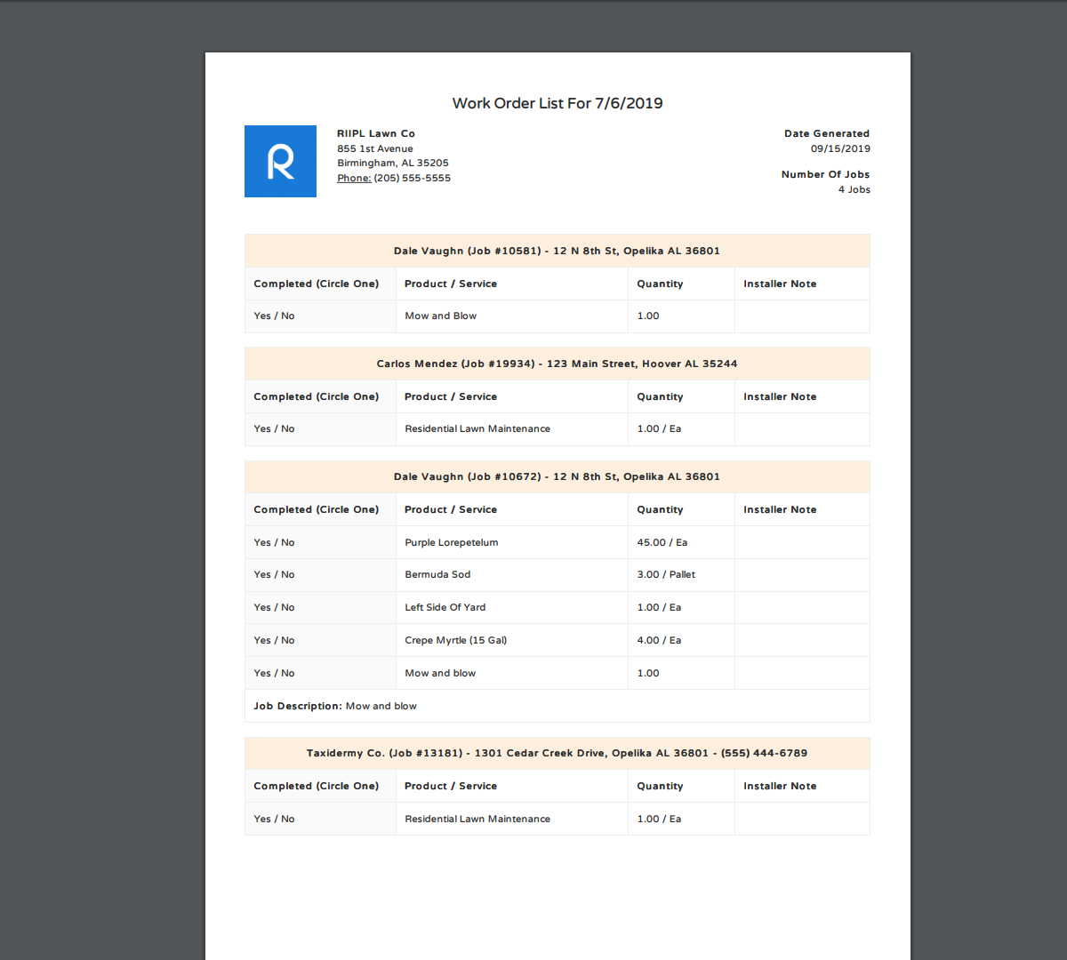
Task: Click the Installer Note column header
Action: point(780,284)
